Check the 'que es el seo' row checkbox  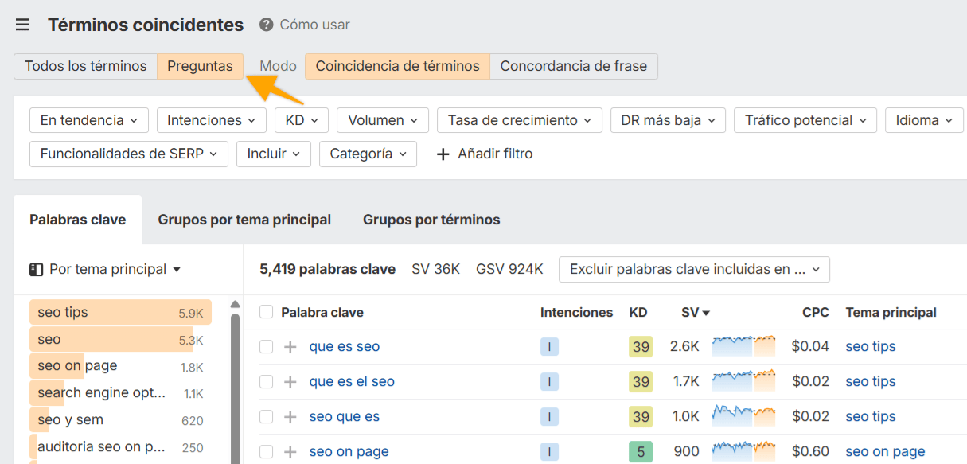[x=267, y=382]
